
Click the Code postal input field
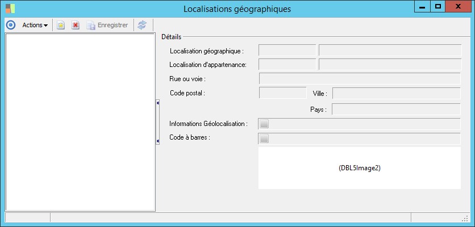tap(282, 93)
